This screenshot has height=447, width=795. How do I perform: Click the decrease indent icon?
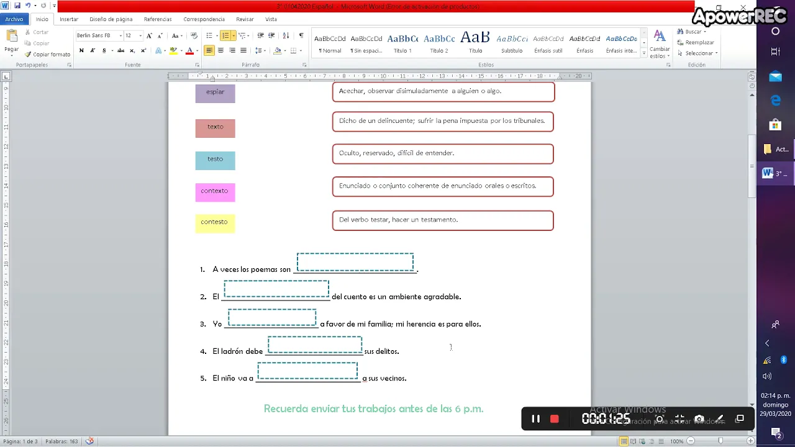(x=260, y=36)
